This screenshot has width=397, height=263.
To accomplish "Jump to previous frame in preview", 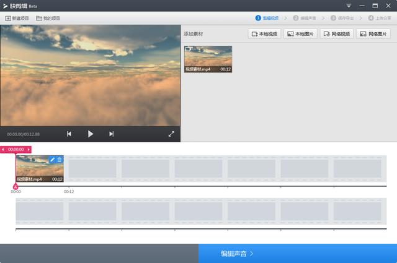I will tap(69, 134).
